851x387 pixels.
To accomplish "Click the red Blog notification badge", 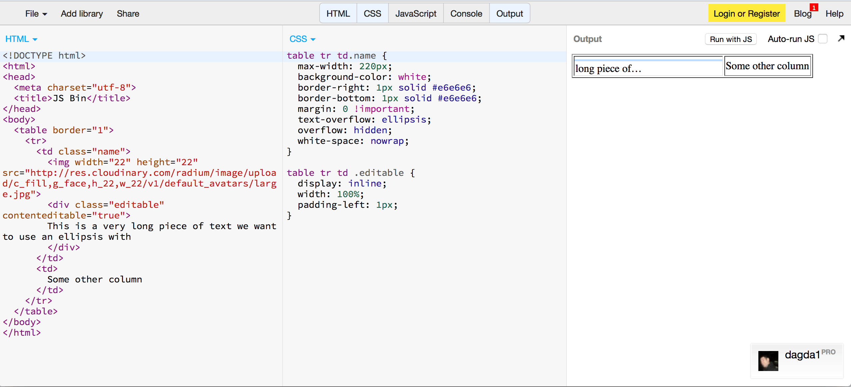I will tap(814, 7).
